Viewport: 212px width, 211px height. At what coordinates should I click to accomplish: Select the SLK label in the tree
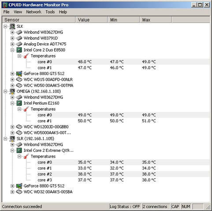[20, 26]
